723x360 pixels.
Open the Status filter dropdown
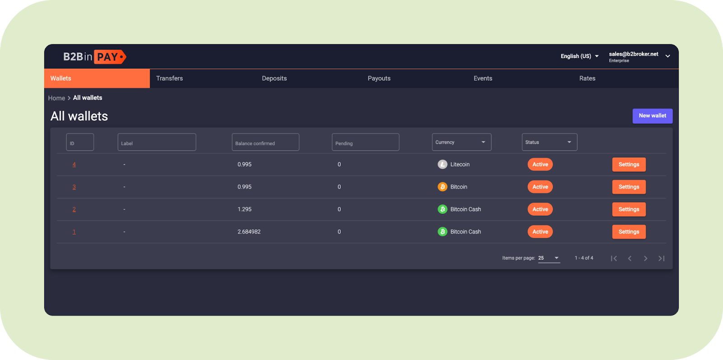(x=549, y=142)
